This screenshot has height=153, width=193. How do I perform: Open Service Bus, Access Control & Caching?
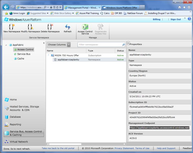tap(24, 133)
